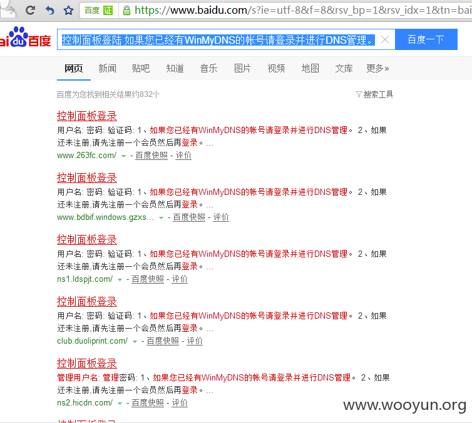Clear the search box with X icon
472x423 pixels.
[x=385, y=39]
